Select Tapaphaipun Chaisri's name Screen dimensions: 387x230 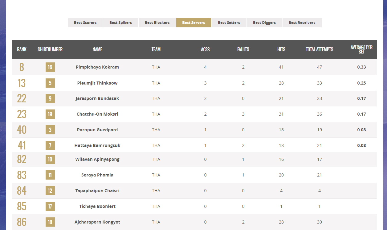pos(97,191)
